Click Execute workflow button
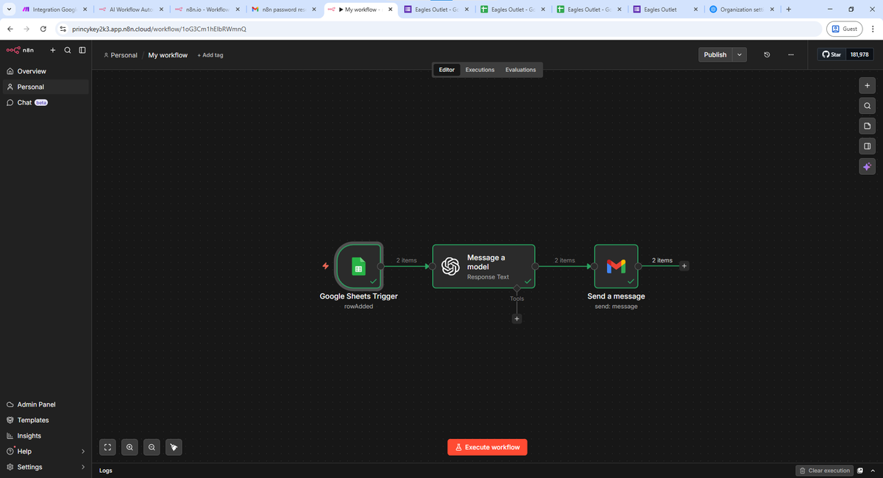This screenshot has width=883, height=478. coord(487,447)
